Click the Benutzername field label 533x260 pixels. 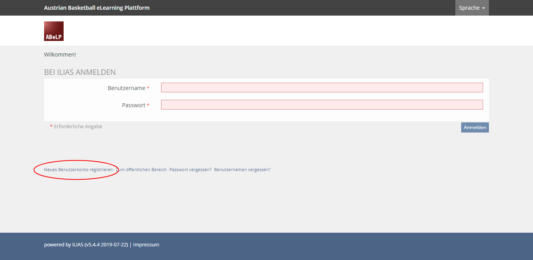tap(126, 88)
